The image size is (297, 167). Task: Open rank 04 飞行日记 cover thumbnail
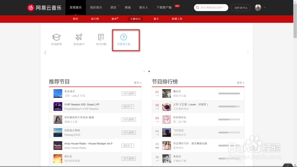click(167, 133)
